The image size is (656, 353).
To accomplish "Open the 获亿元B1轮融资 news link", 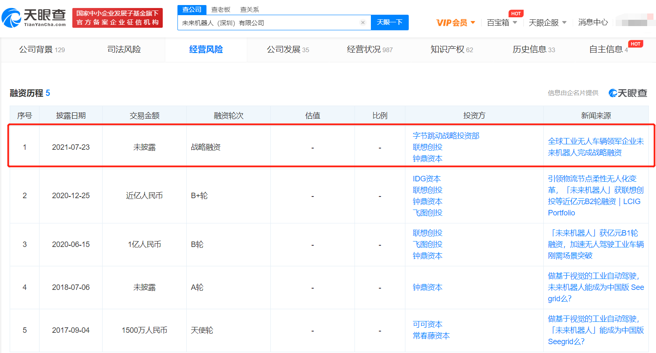I will 596,244.
